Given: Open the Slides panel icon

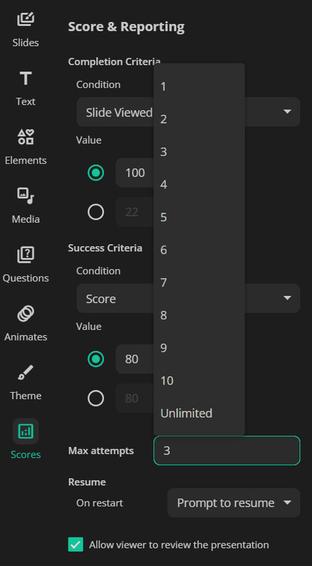Looking at the screenshot, I should pos(25,19).
